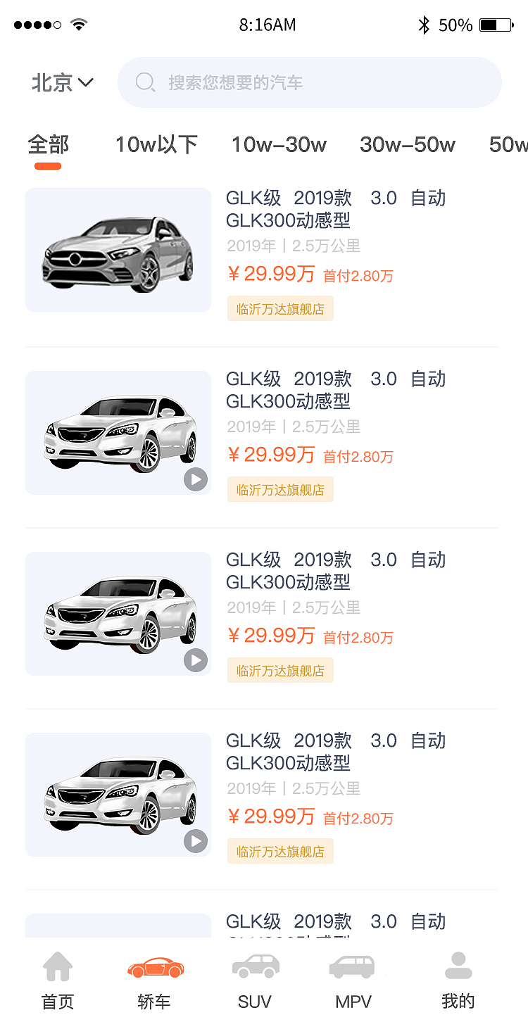The image size is (528, 1022).
Task: Tap the Bluetooth status bar icon
Action: pyautogui.click(x=424, y=25)
